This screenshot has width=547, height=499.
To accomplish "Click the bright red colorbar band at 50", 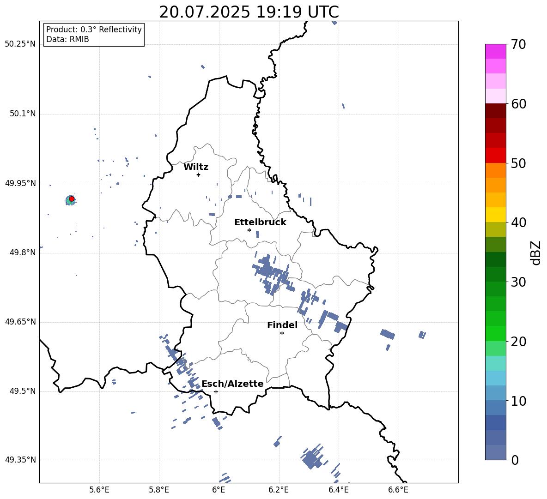I will [x=495, y=156].
